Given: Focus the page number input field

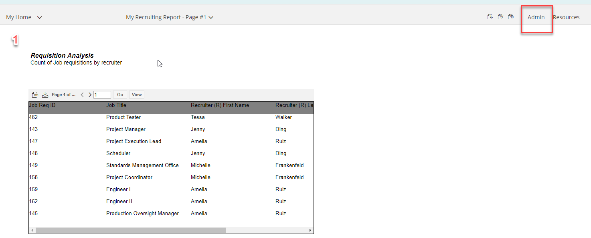Looking at the screenshot, I should coord(102,95).
